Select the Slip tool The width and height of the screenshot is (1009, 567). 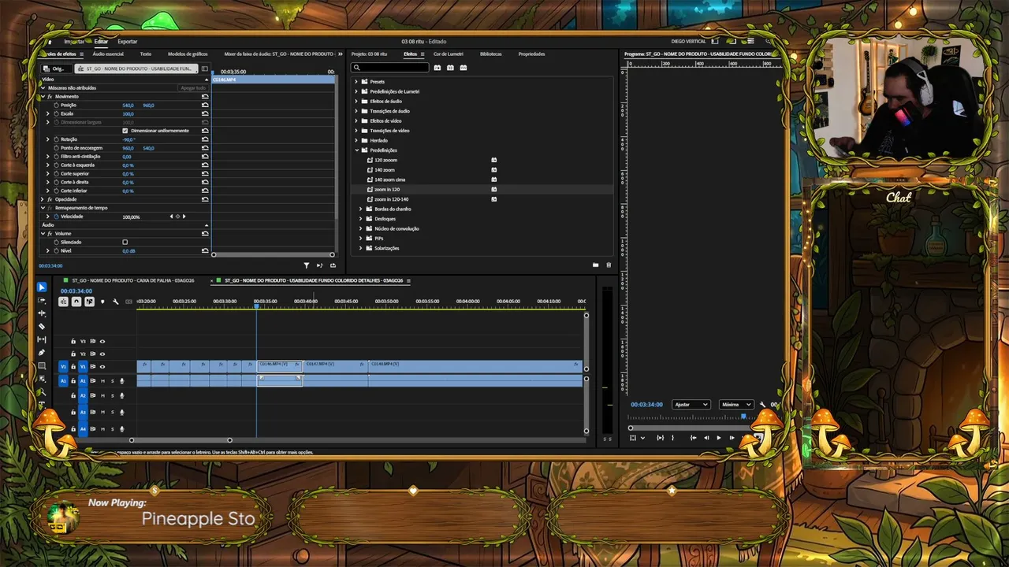pyautogui.click(x=42, y=339)
